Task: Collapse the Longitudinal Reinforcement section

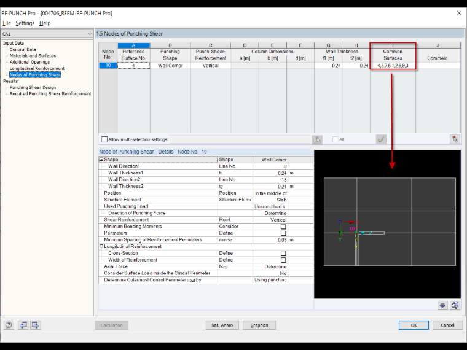Action: [x=101, y=246]
